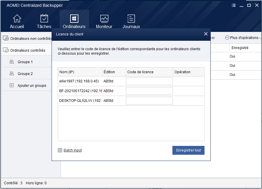Image resolution: width=262 pixels, height=189 pixels.
Task: Click ABStd edition in BF-202106172242 row
Action: tap(108, 91)
